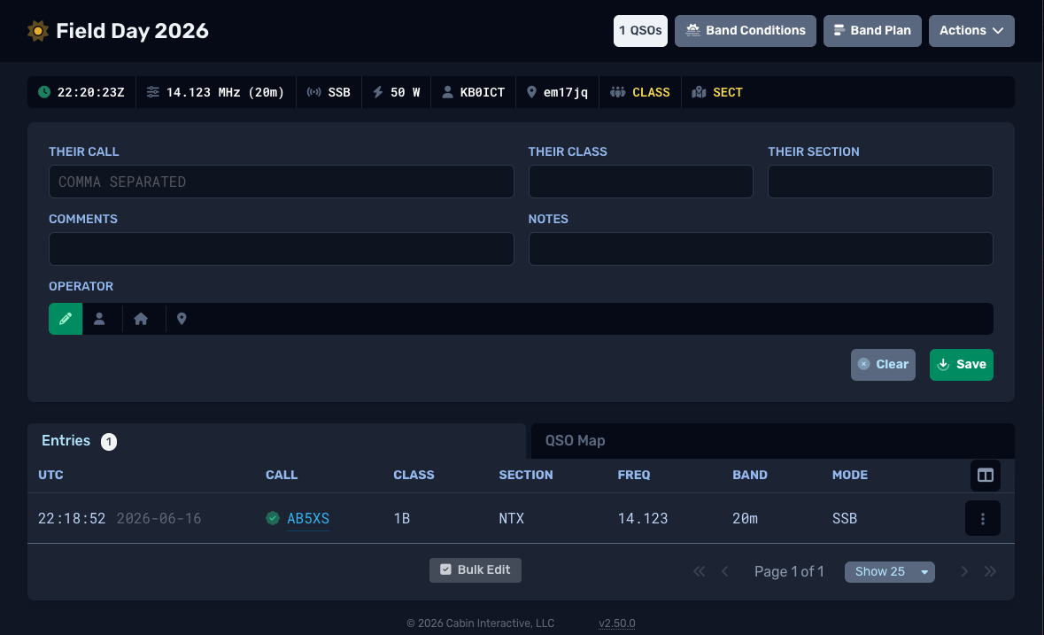Open the AB5XS callsign link
Image resolution: width=1044 pixels, height=635 pixels.
click(x=308, y=518)
